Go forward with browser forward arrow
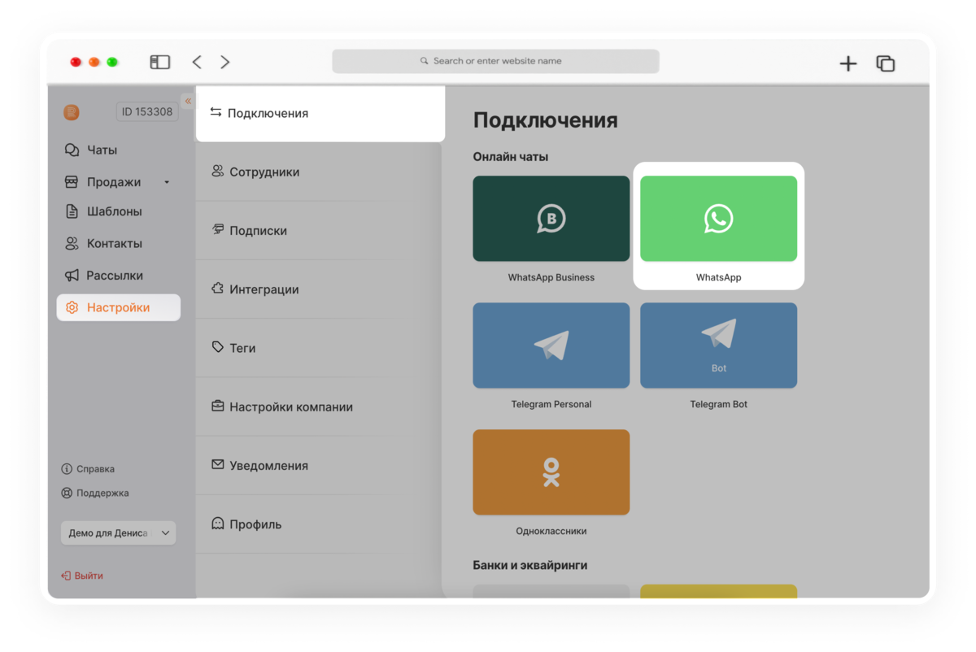Screen dimensions: 976x652 tap(225, 62)
